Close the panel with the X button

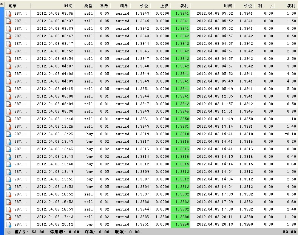[x=2, y=4]
